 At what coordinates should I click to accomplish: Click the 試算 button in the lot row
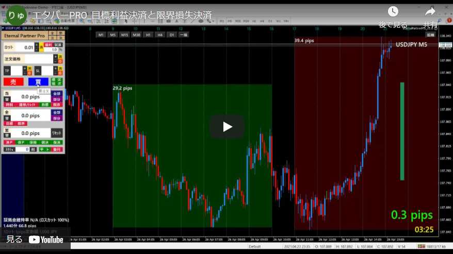point(58,45)
